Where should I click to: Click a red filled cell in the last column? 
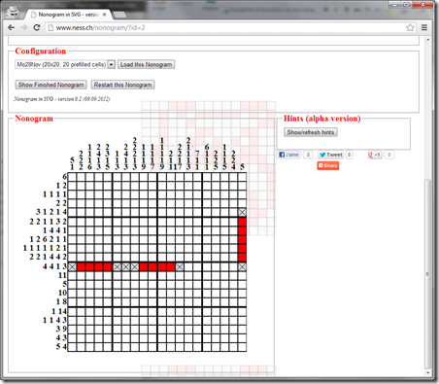pos(242,239)
